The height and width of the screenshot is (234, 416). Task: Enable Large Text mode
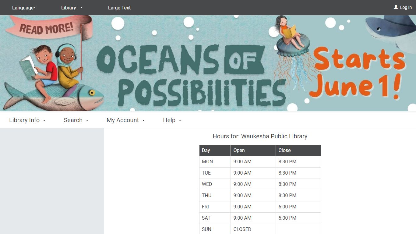point(119,8)
